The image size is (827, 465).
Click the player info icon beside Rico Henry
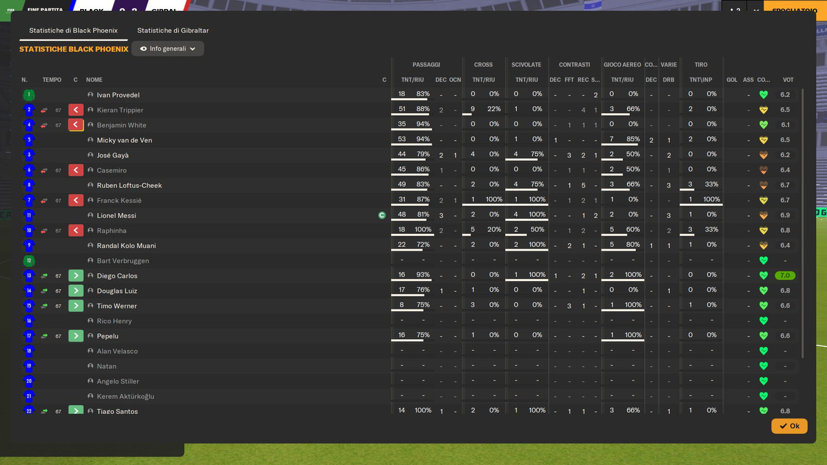(x=90, y=321)
